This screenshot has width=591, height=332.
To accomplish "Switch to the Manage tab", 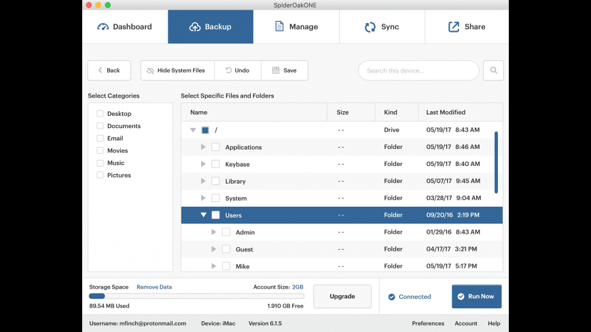I will [295, 27].
